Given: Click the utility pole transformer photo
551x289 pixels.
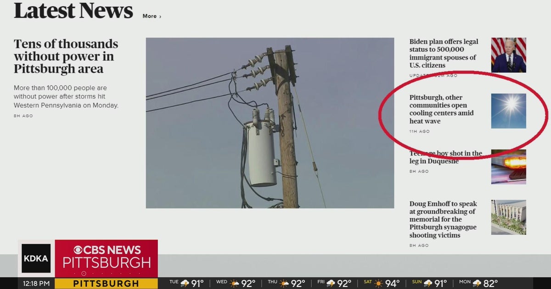Looking at the screenshot, I should click(270, 123).
